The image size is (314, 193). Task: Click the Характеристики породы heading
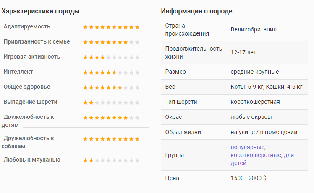click(40, 11)
